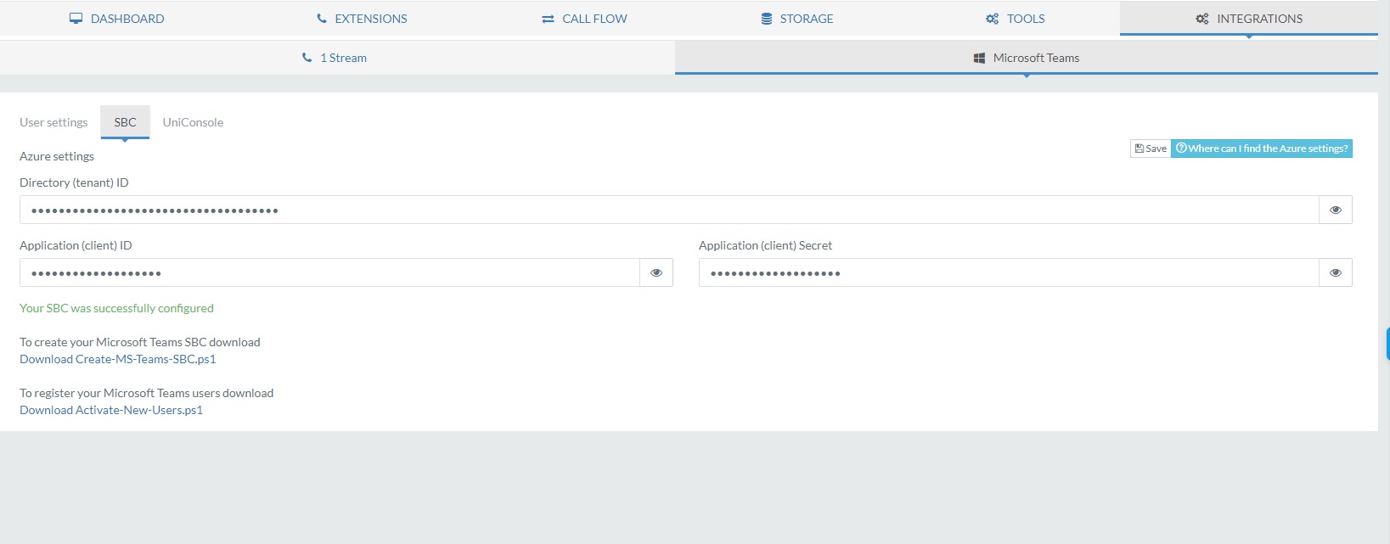Save the Azure settings
The height and width of the screenshot is (544, 1390).
click(1151, 149)
